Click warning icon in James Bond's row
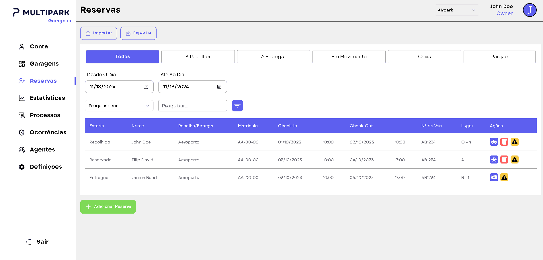 point(504,177)
